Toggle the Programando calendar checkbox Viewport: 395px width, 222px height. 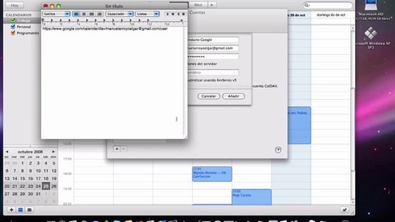[x=13, y=33]
